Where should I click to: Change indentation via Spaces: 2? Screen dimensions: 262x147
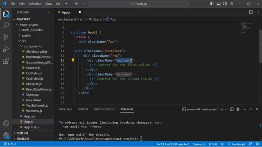[x=199, y=144]
